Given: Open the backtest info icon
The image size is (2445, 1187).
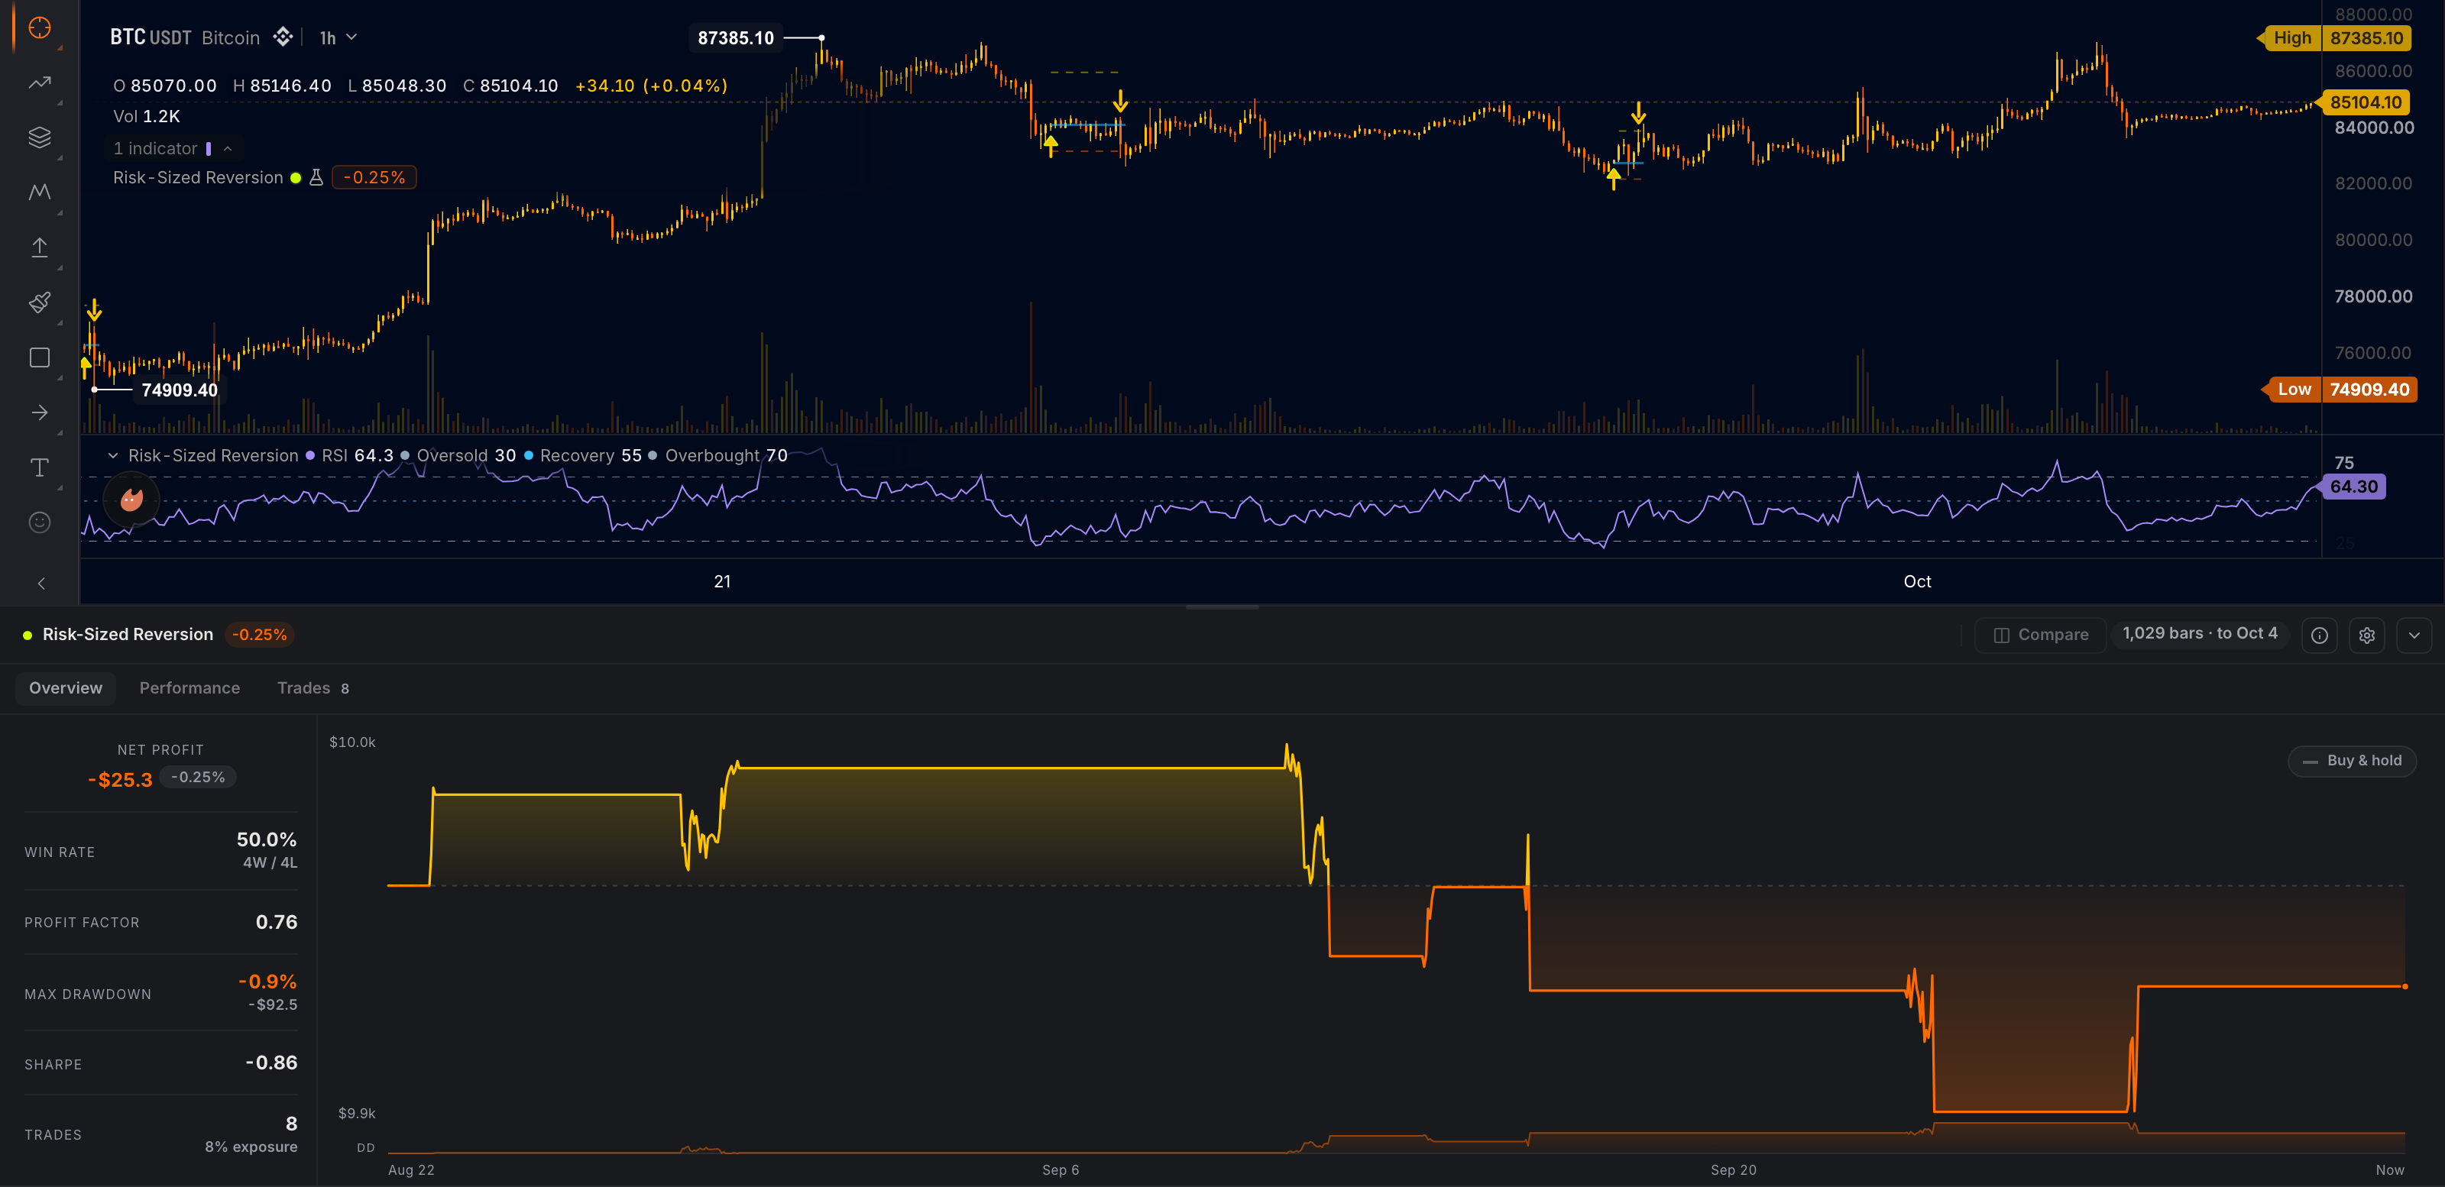Looking at the screenshot, I should point(2319,636).
